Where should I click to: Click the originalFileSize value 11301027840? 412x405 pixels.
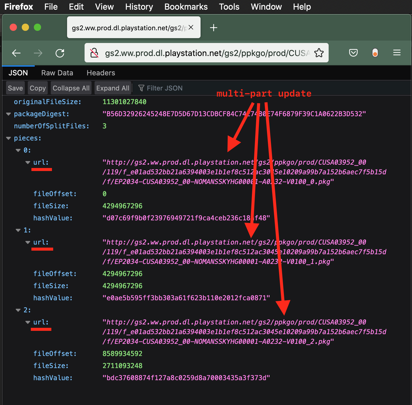tap(124, 102)
